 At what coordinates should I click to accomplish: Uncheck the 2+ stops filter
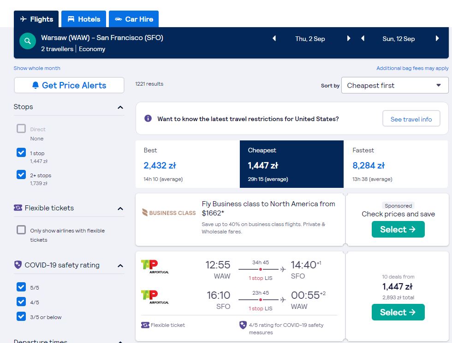21,174
